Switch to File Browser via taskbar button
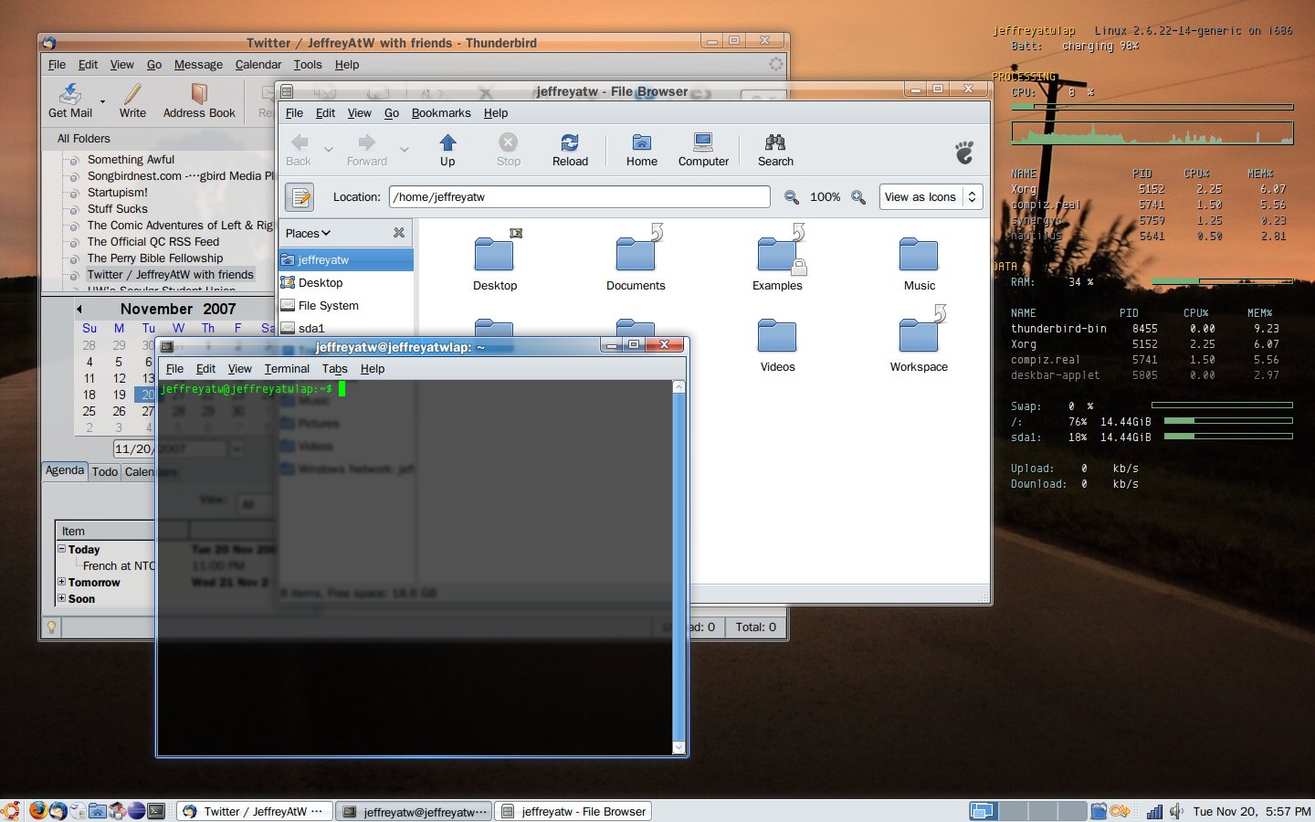Viewport: 1315px width, 822px height. [x=573, y=811]
